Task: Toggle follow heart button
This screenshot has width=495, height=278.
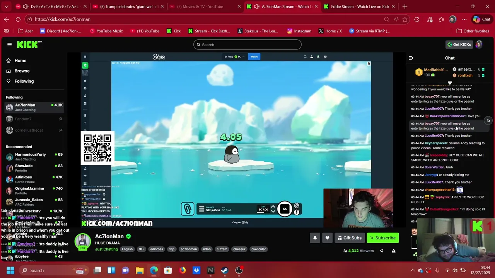Action: point(327,238)
